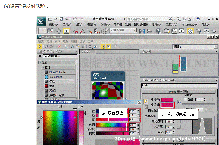Click the spinner snap toggle icon
Image resolution: width=219 pixels, height=145 pixels.
[97, 31]
